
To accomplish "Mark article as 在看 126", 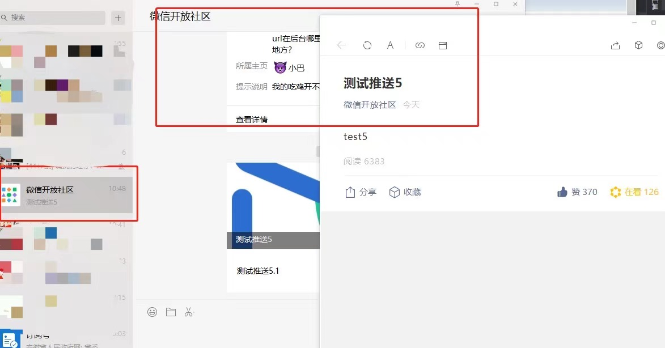I will point(634,192).
